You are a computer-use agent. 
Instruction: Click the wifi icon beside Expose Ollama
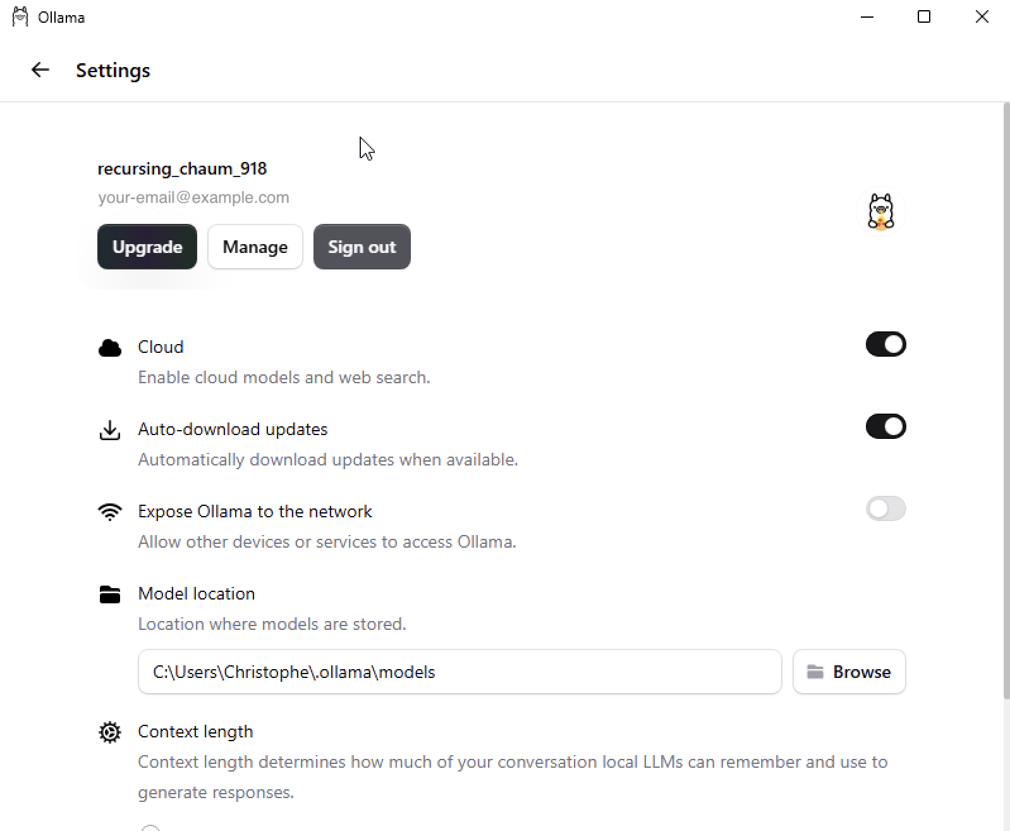[x=110, y=512]
